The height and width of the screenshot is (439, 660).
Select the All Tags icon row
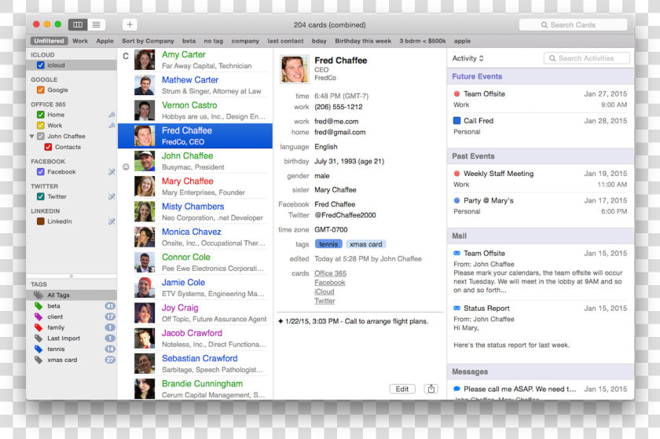coord(71,295)
